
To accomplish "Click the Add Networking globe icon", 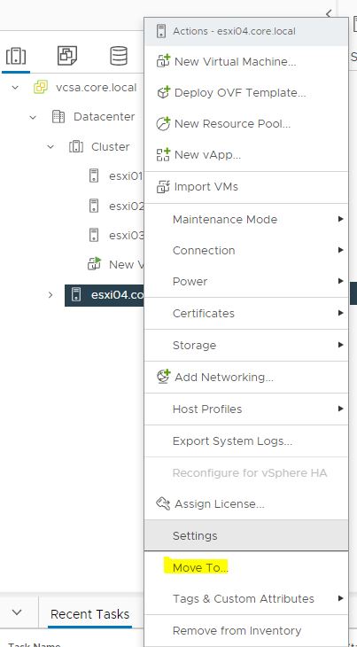I will [x=163, y=377].
